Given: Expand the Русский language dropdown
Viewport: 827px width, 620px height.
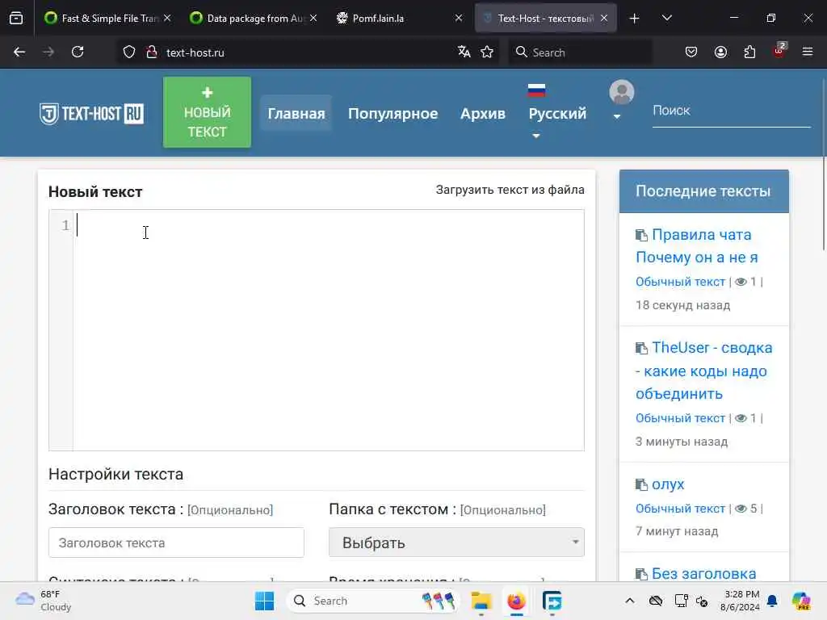Looking at the screenshot, I should (x=557, y=113).
